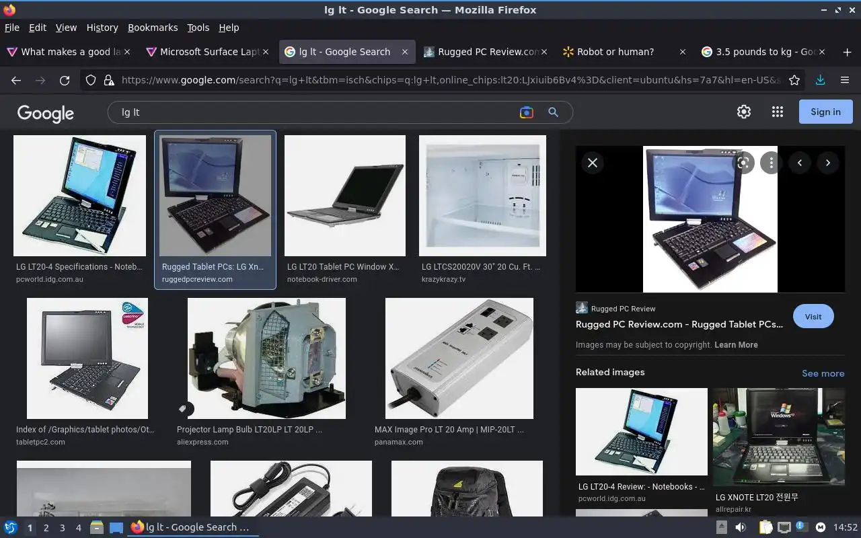The height and width of the screenshot is (538, 861).
Task: Open the Firefox hamburger application menu
Action: [x=845, y=80]
